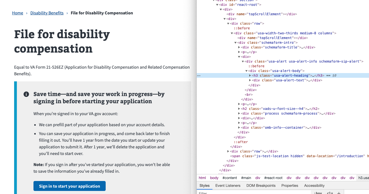Image resolution: width=369 pixels, height=194 pixels.
Task: Click the "We can prefill part of your application" bullet
Action: click(x=102, y=125)
